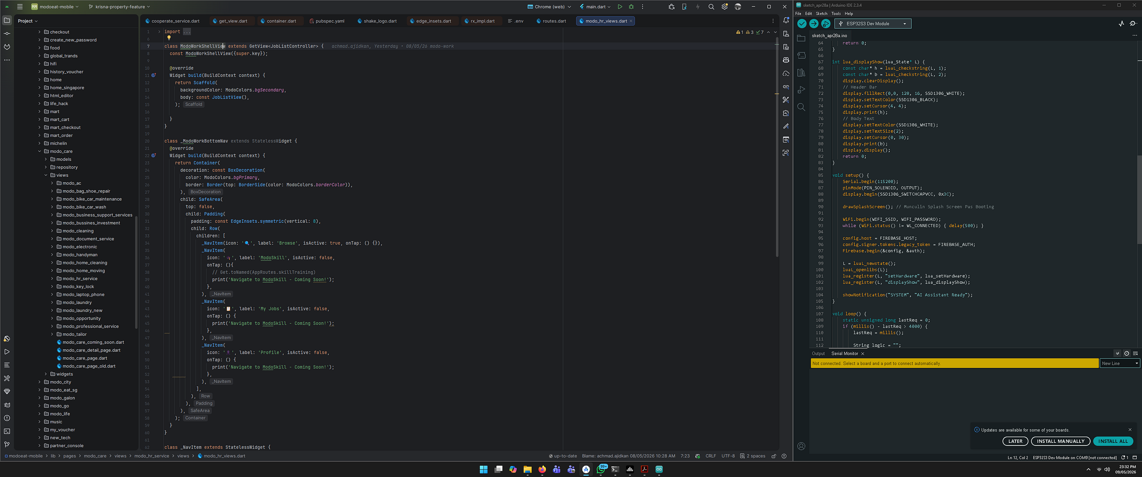This screenshot has width=1142, height=477.
Task: Toggle Arduino bottom panel in status bar
Action: 1135,458
